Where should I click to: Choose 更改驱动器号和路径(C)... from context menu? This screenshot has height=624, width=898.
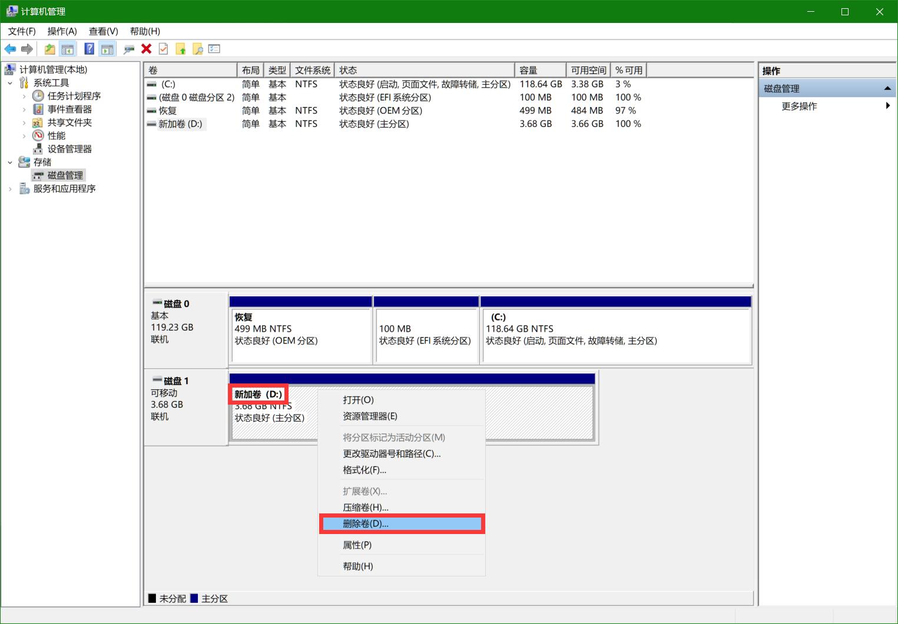coord(401,454)
